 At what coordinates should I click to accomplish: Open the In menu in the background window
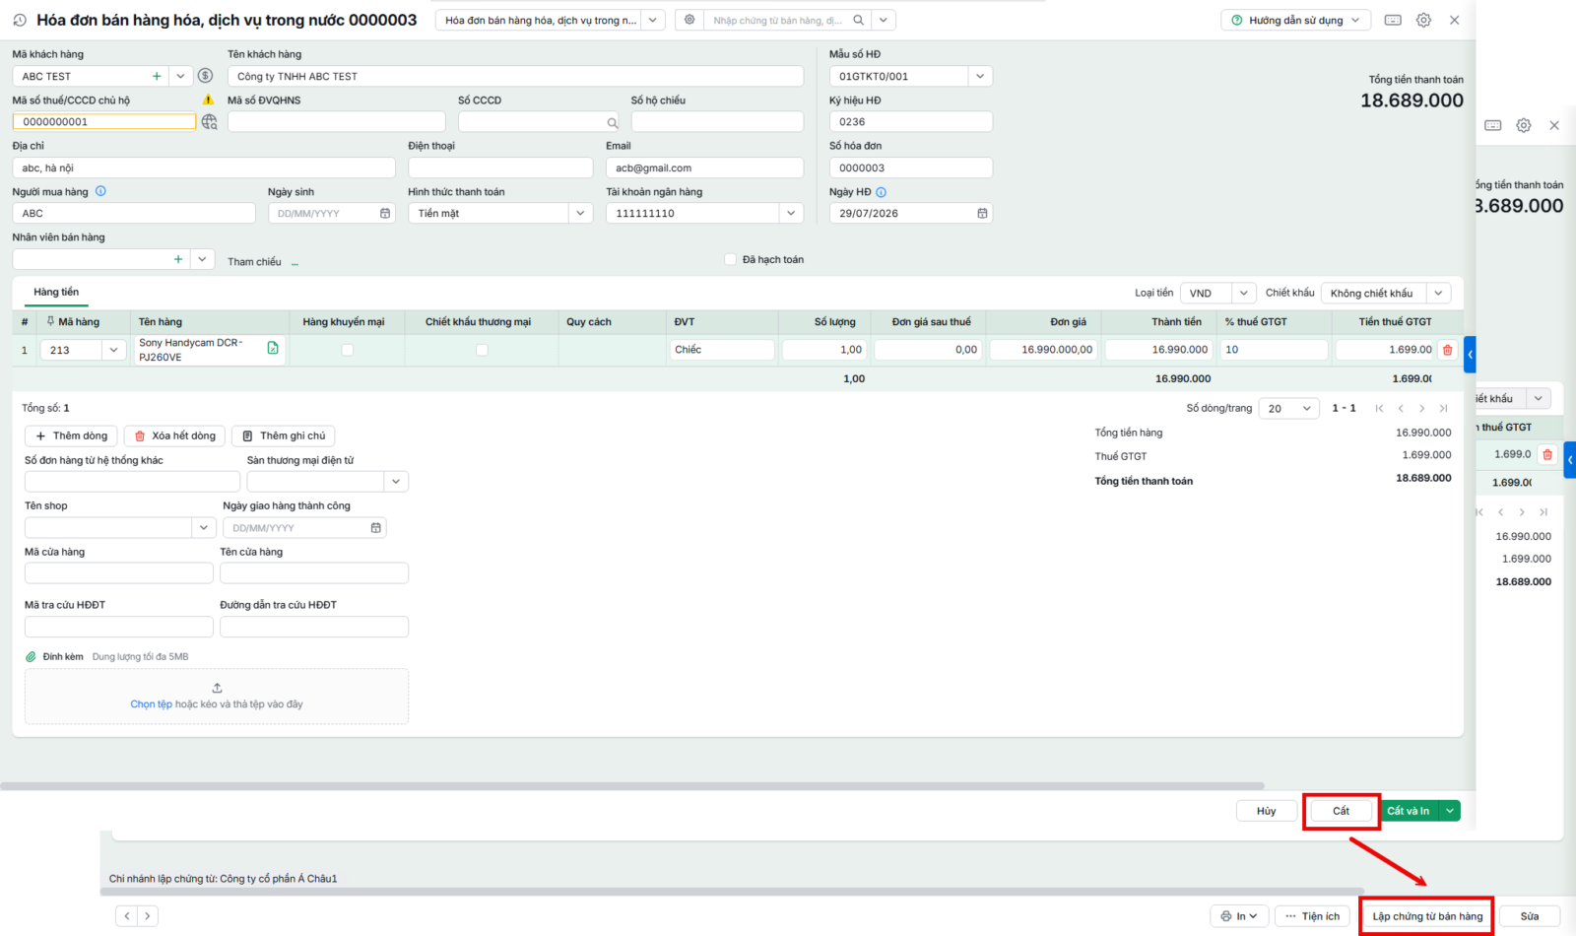pyautogui.click(x=1239, y=916)
